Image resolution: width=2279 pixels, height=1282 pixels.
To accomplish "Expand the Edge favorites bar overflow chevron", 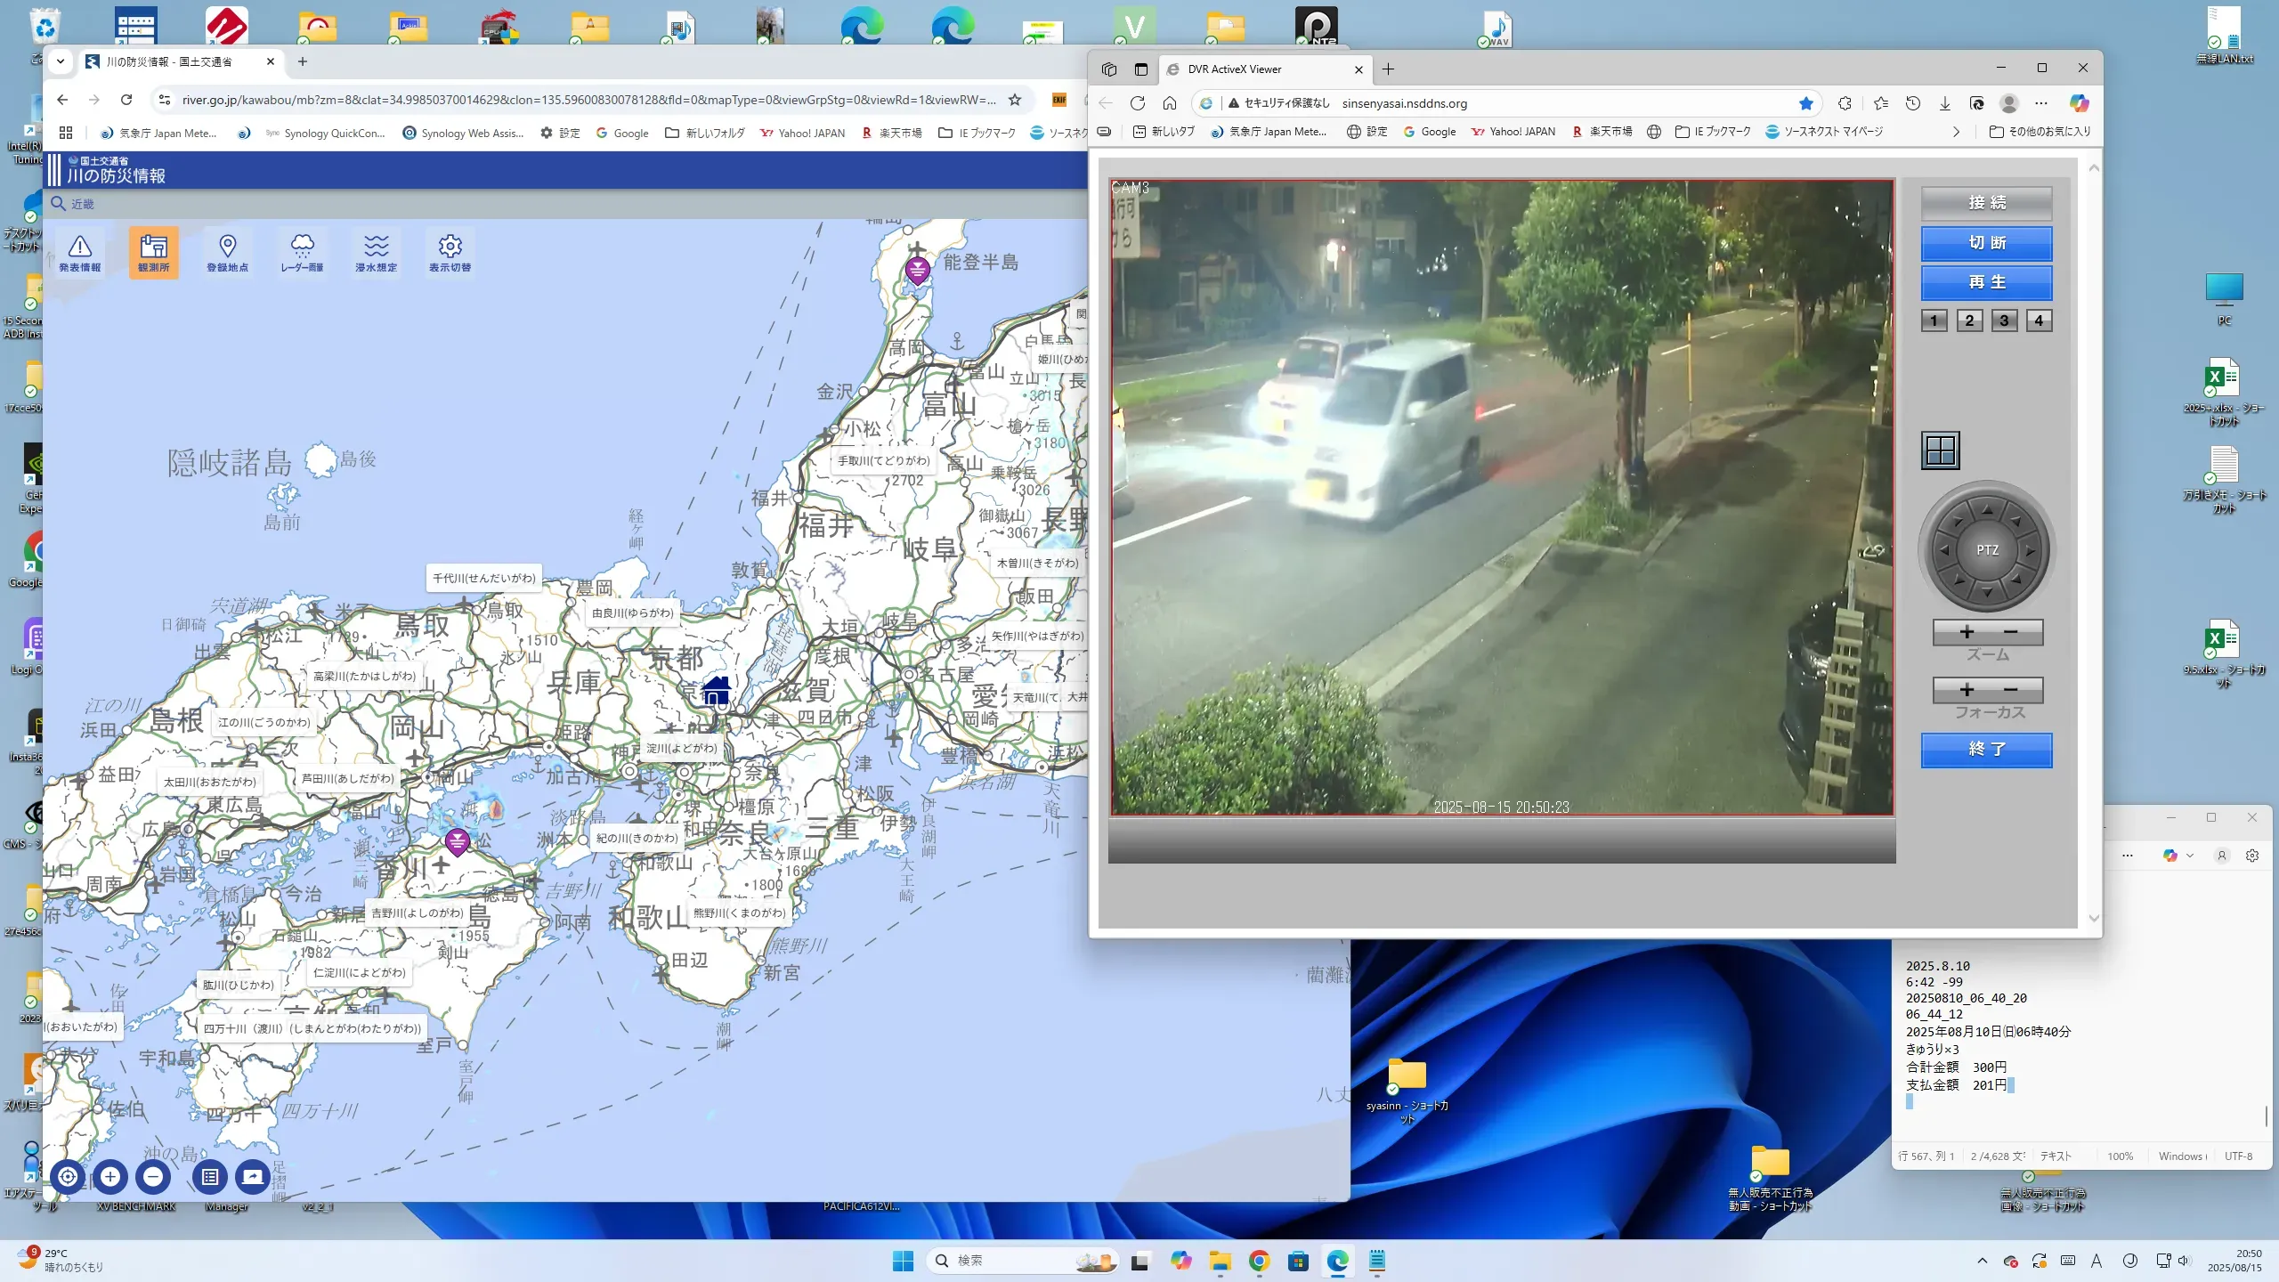I will [1956, 132].
